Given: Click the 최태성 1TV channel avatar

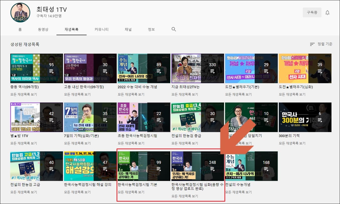Looking at the screenshot, I should (x=20, y=13).
